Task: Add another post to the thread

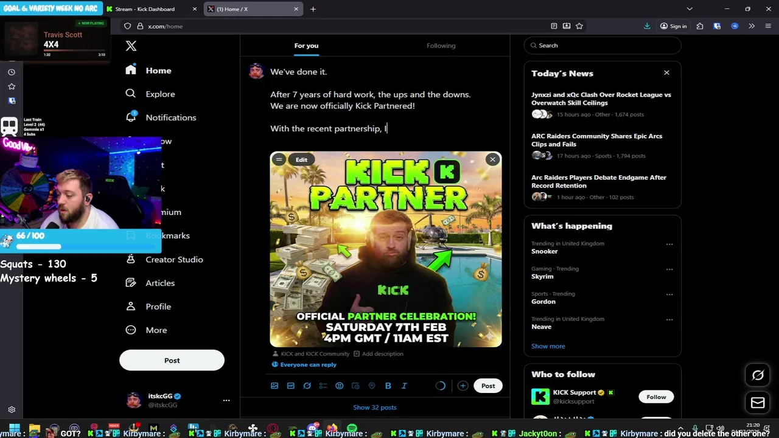Action: coord(463,386)
